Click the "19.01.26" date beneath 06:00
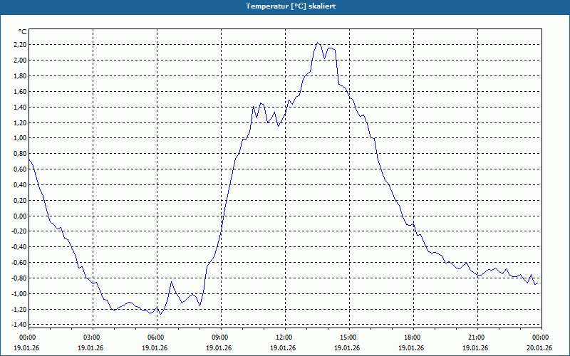The image size is (570, 356). [x=155, y=348]
